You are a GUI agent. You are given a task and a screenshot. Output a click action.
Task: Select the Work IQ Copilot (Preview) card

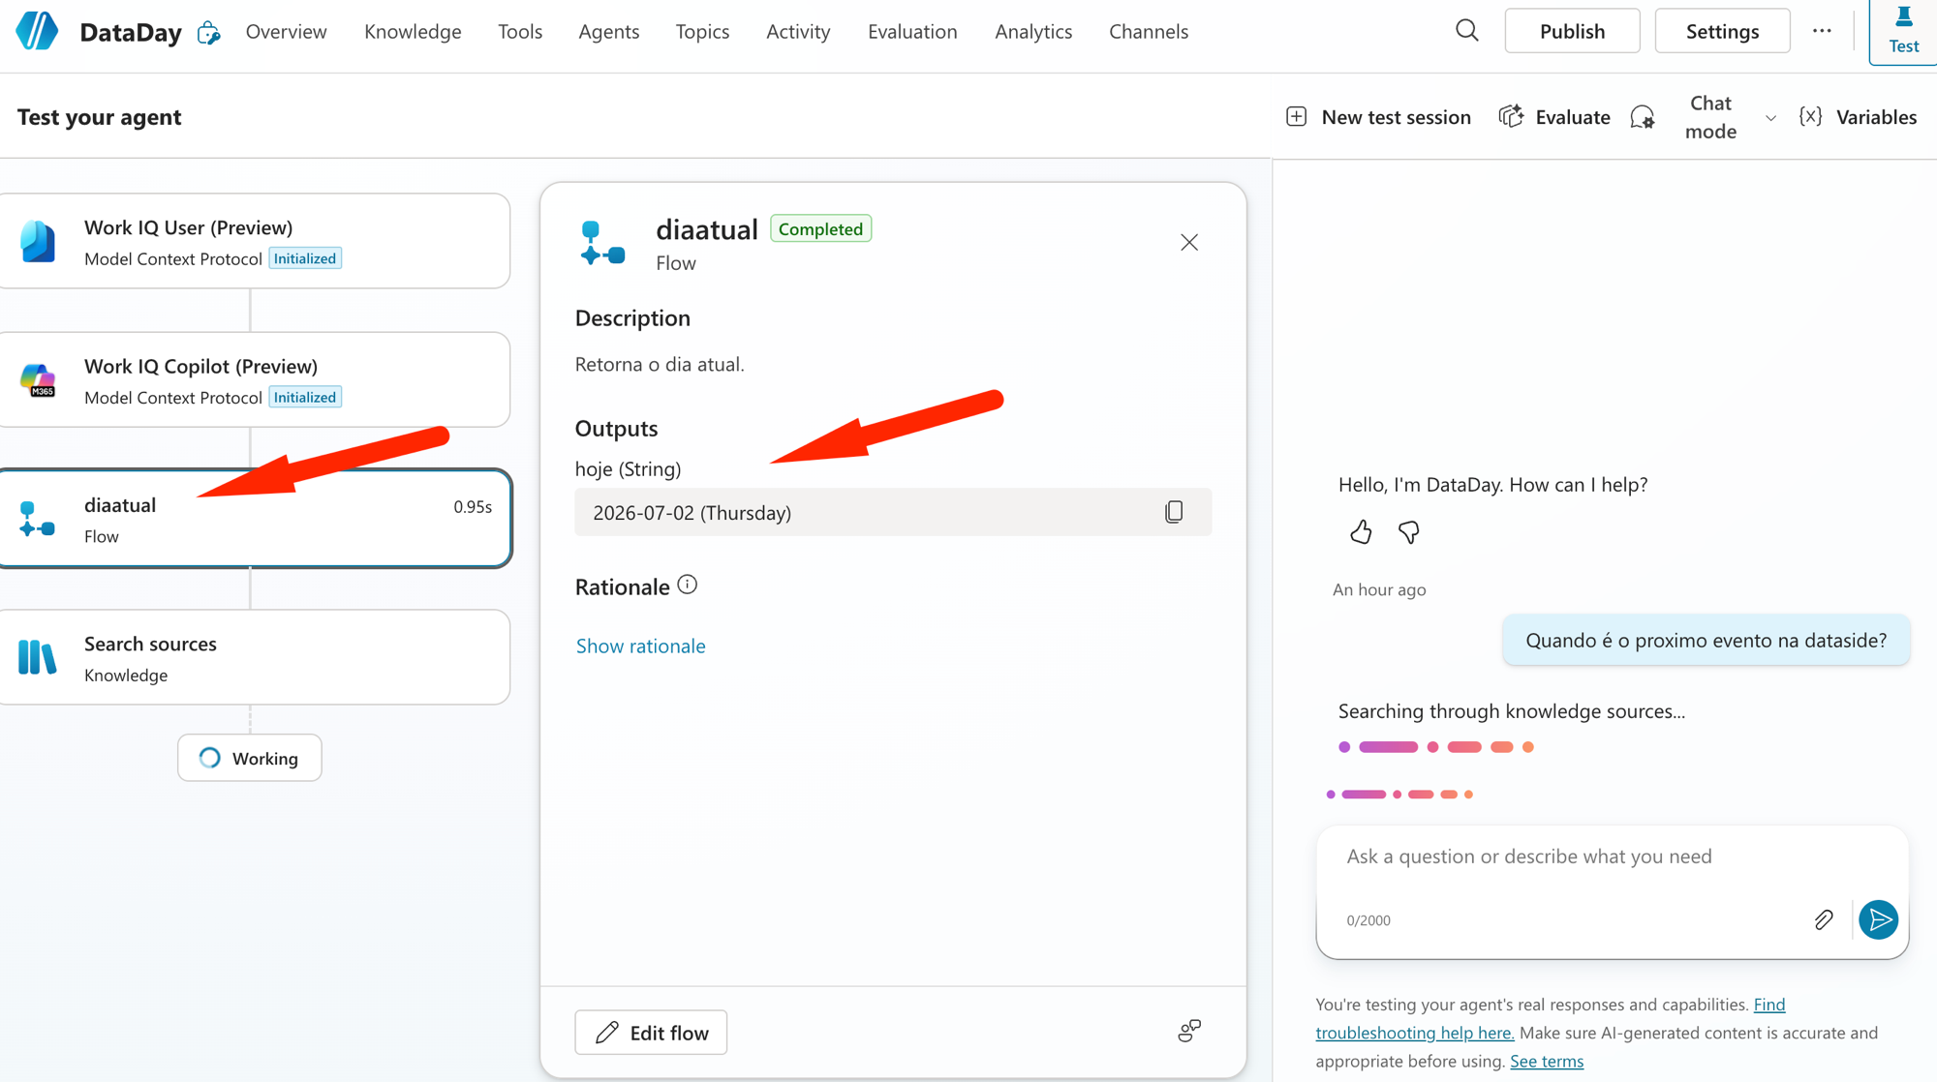click(254, 379)
